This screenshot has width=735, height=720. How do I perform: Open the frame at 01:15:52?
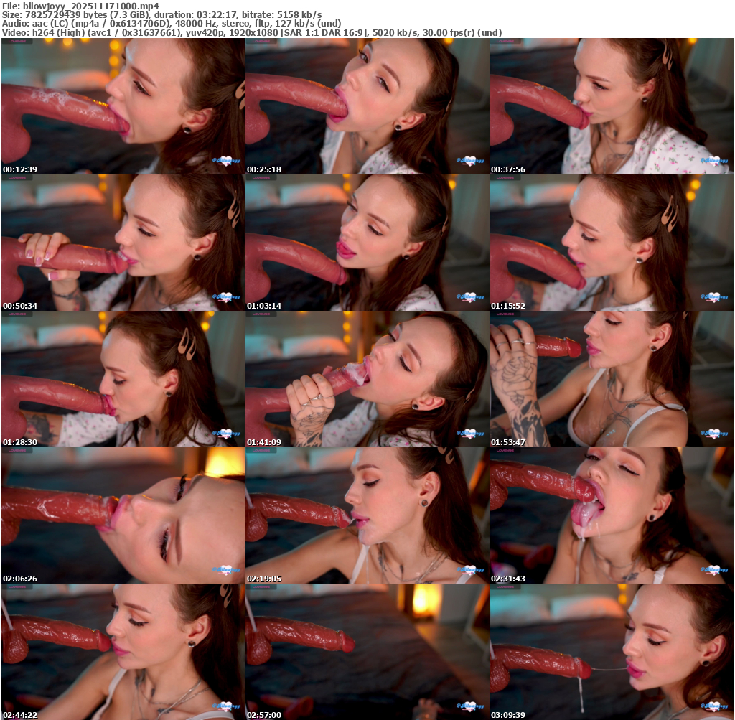[x=611, y=242]
